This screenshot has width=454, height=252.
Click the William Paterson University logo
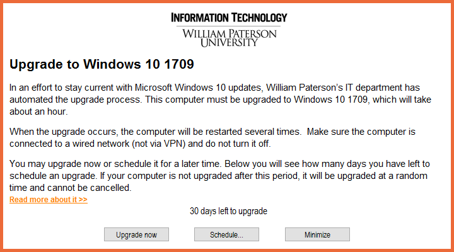(229, 37)
